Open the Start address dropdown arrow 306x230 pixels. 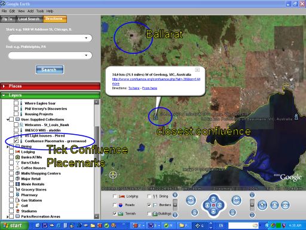[86, 38]
